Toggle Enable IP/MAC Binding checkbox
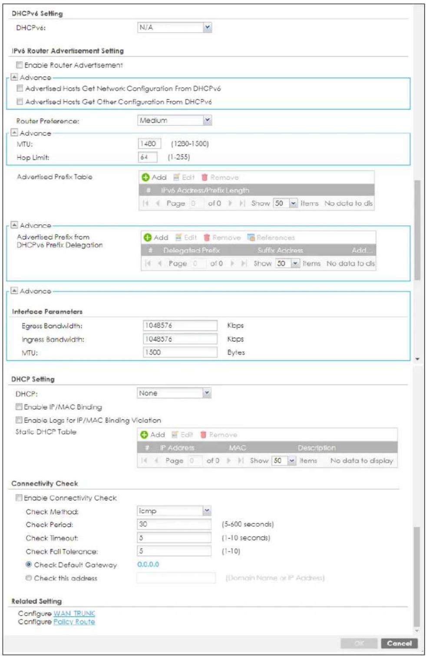426x656 pixels. pyautogui.click(x=19, y=407)
